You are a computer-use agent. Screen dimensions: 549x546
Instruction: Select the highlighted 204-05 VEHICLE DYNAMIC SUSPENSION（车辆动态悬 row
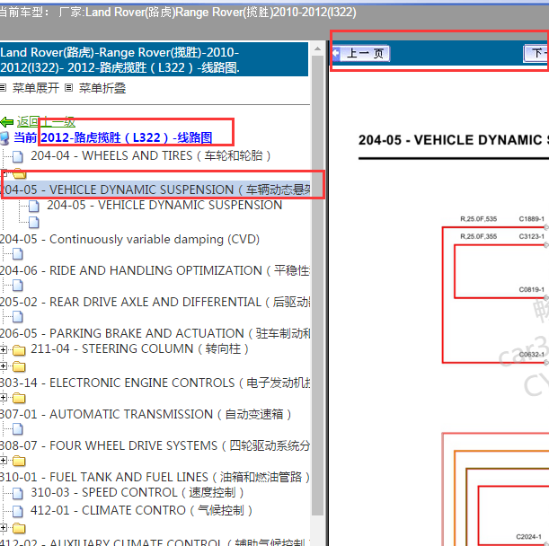point(155,189)
